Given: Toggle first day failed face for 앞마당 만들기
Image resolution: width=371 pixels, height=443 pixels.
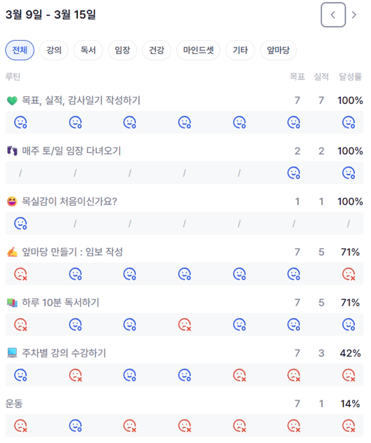Looking at the screenshot, I should pyautogui.click(x=21, y=274).
